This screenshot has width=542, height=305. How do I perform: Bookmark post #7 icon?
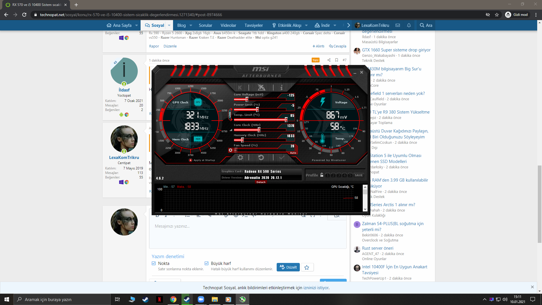coord(336,60)
